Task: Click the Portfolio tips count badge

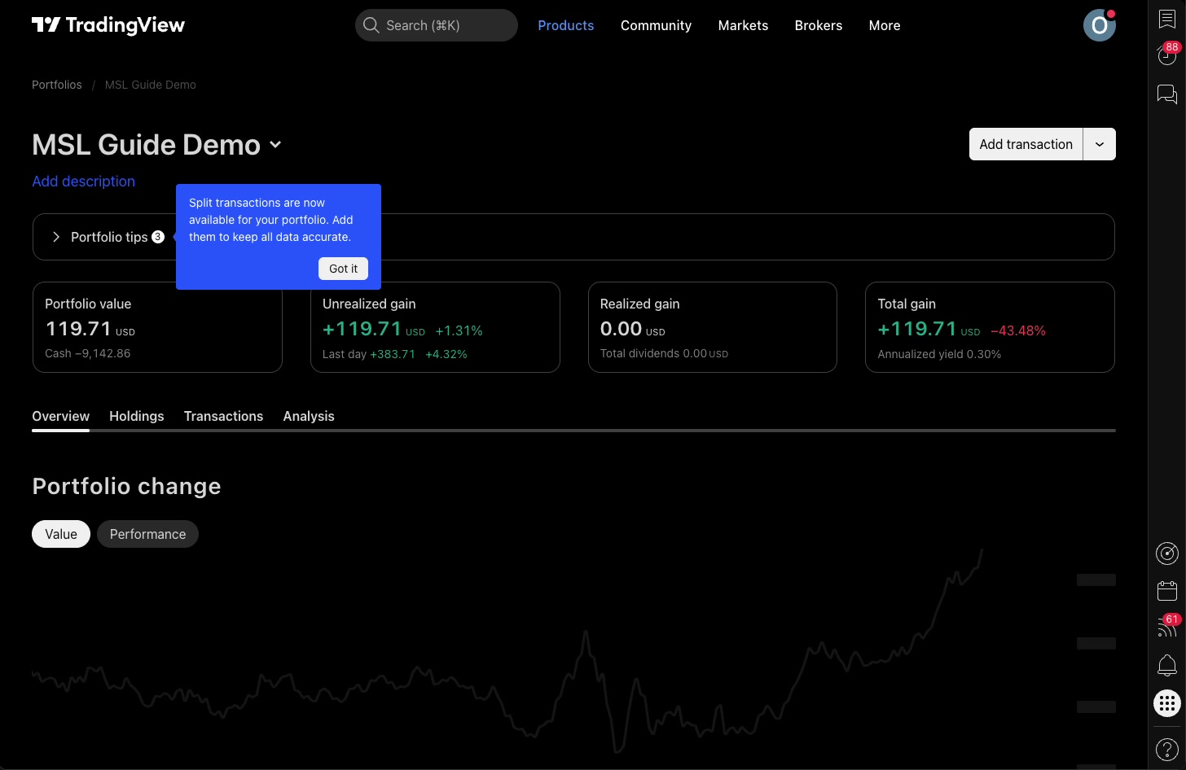Action: [158, 237]
